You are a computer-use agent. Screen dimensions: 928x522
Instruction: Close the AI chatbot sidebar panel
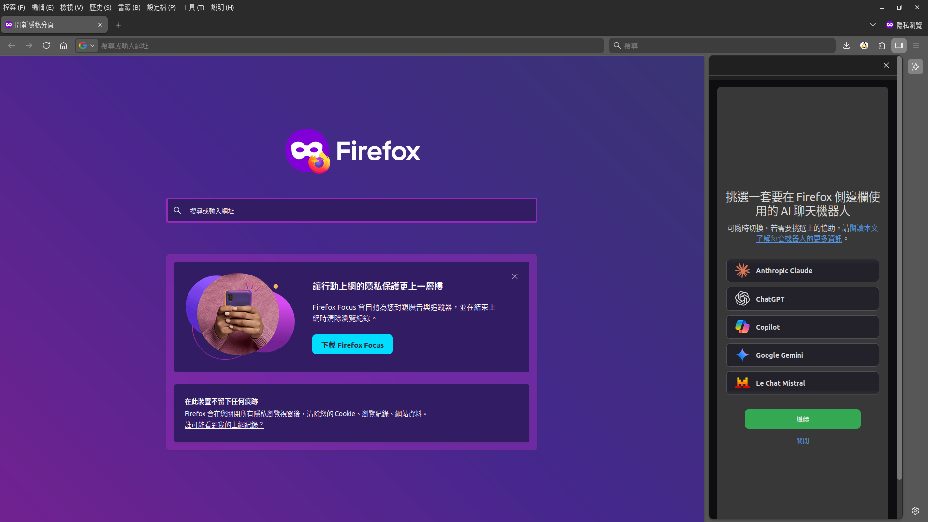886,65
